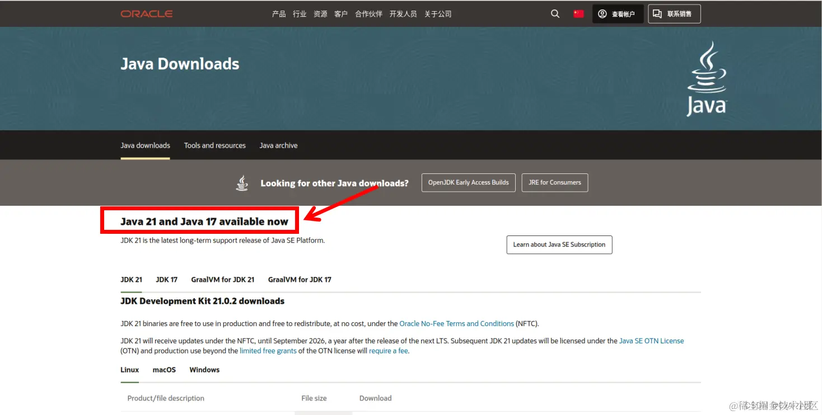The height and width of the screenshot is (415, 822).
Task: Switch to Java archive tab
Action: coord(278,145)
